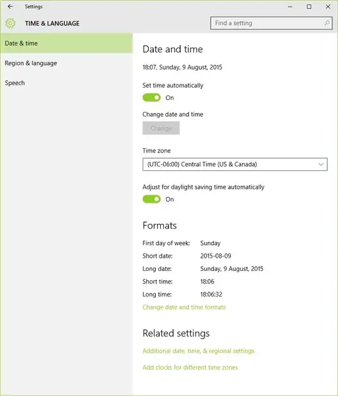Maximize the Settings window

pyautogui.click(x=309, y=6)
